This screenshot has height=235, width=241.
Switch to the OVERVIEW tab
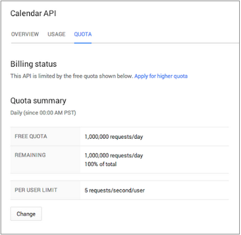click(x=25, y=34)
